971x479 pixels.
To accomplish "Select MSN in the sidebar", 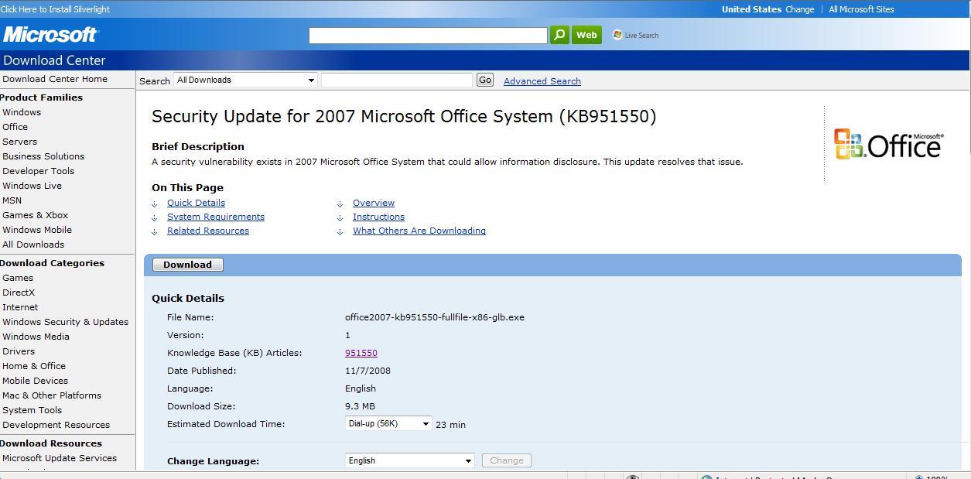I will [x=12, y=200].
